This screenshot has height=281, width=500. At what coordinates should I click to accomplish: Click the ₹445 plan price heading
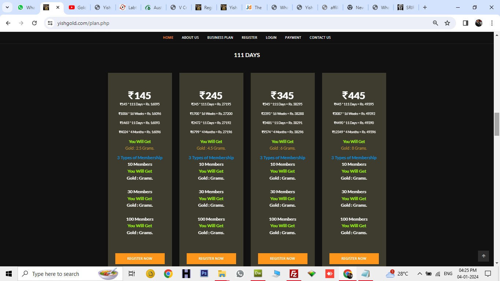[x=354, y=95]
